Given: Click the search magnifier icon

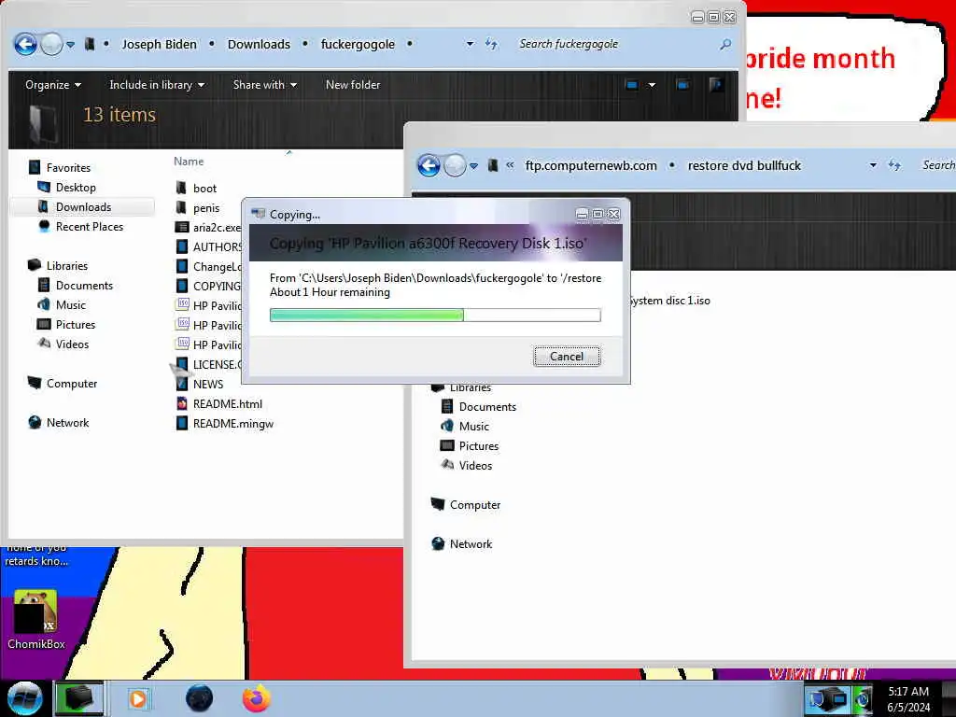Looking at the screenshot, I should (x=725, y=44).
